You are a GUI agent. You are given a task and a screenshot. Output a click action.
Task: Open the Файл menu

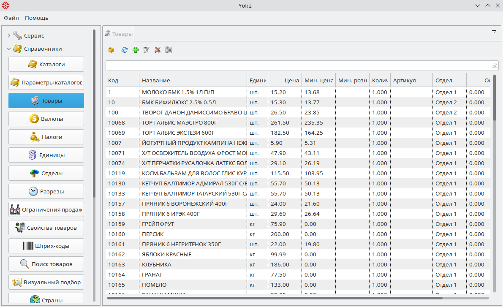coord(11,18)
